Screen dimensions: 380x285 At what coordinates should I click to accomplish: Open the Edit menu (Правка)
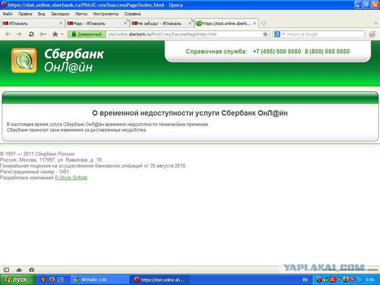25,14
